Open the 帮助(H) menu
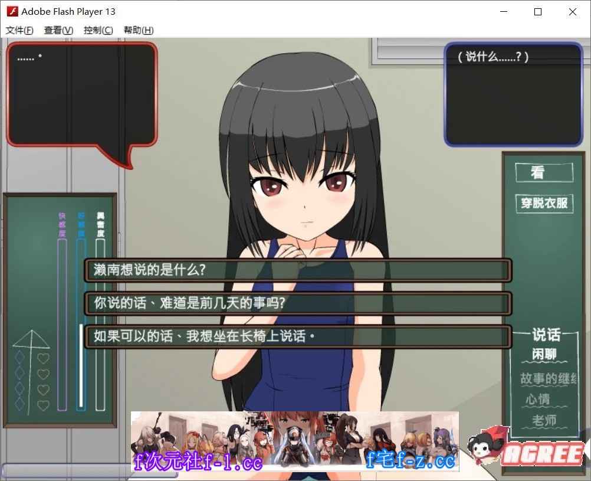The height and width of the screenshot is (481, 591). [139, 30]
